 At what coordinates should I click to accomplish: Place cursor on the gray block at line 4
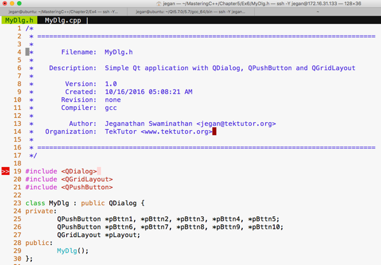click(x=27, y=52)
